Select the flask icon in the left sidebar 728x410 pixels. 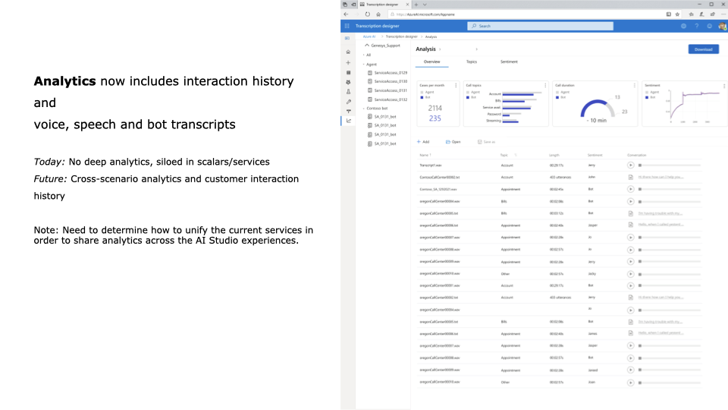coord(348,92)
